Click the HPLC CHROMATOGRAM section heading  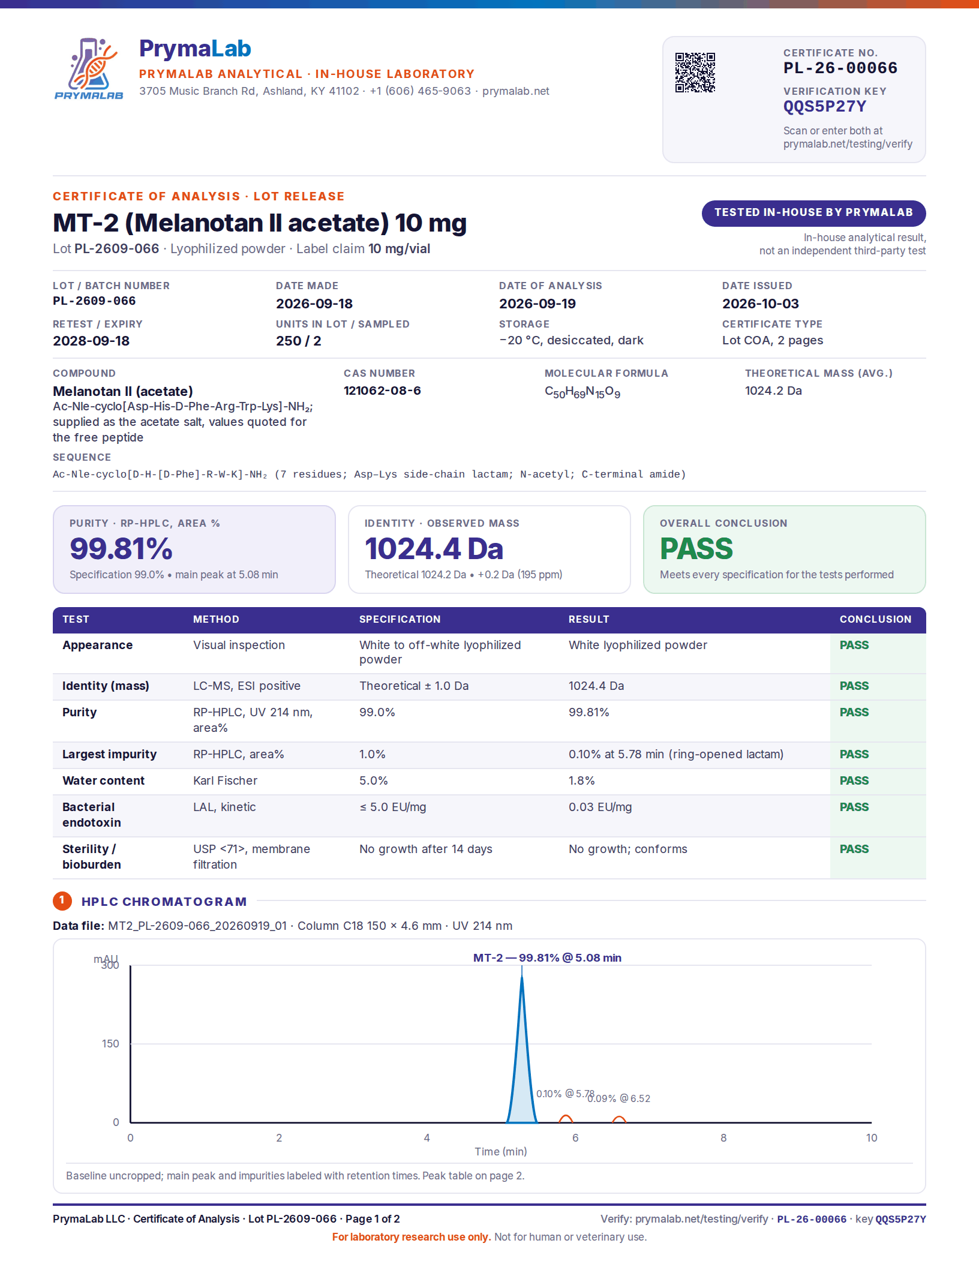164,902
